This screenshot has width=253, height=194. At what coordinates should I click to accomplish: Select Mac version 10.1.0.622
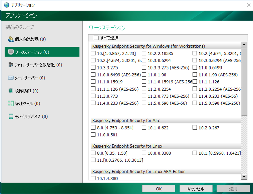[144, 128]
